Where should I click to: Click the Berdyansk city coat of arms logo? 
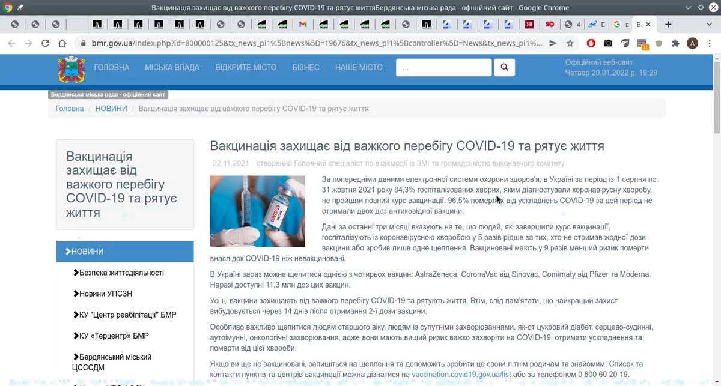point(71,71)
